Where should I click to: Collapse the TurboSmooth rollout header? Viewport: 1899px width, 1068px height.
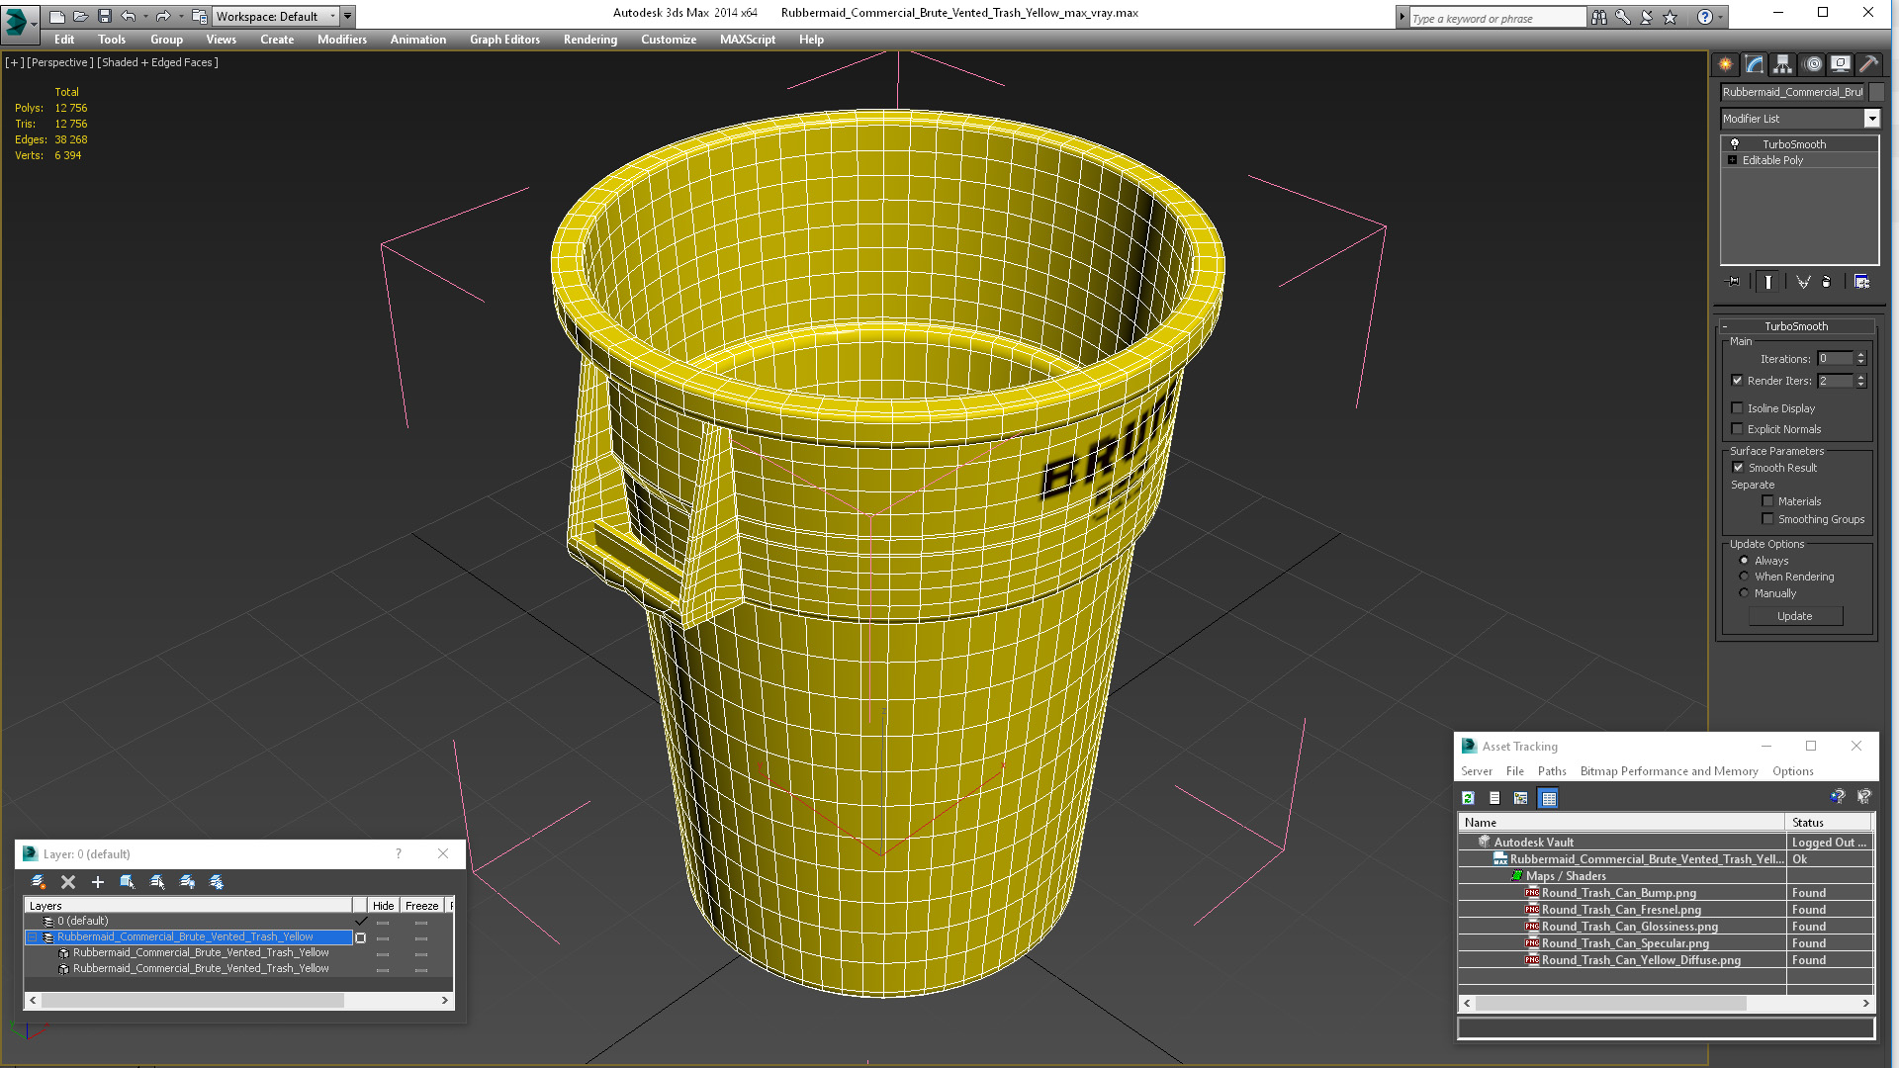[x=1796, y=326]
